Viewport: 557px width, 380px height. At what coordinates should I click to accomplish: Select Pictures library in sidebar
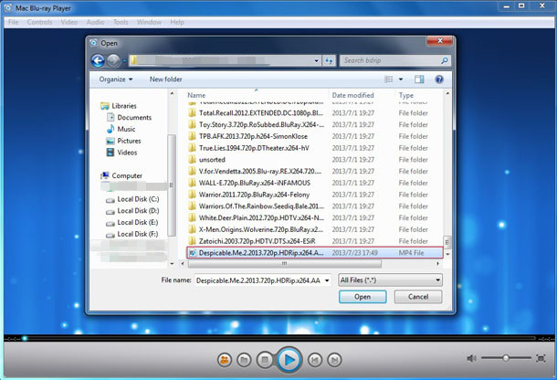[123, 141]
